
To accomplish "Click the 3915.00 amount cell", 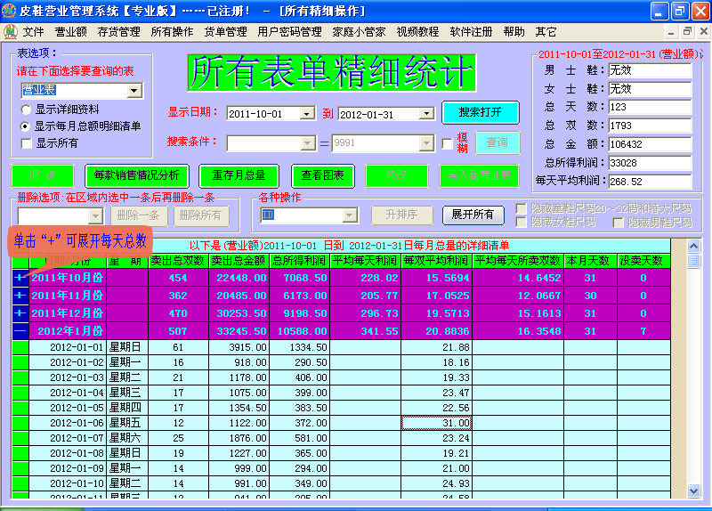I will pos(239,347).
